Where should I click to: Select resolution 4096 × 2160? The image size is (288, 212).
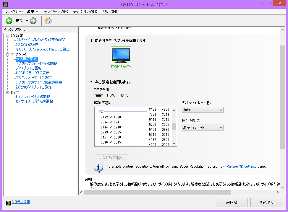coord(159,144)
